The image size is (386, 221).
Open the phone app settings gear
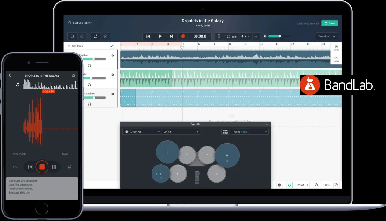click(74, 76)
